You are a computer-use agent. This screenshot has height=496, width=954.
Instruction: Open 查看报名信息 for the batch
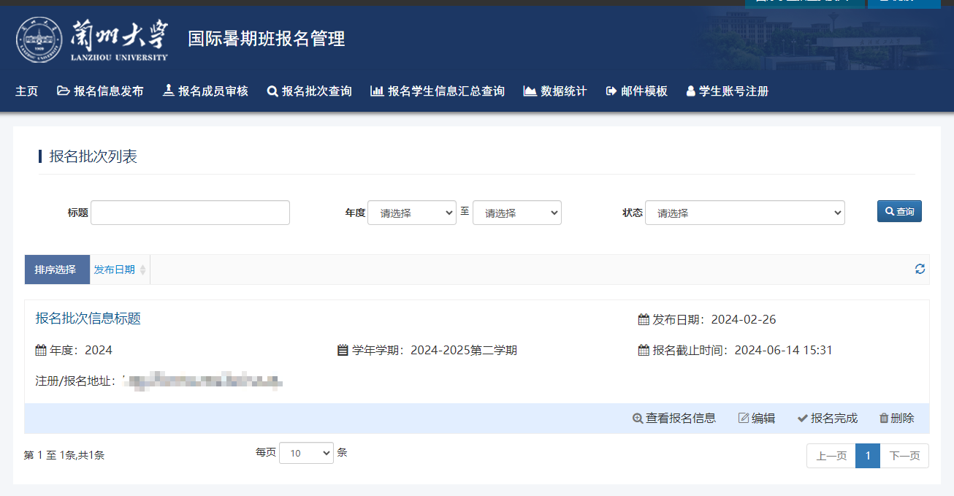673,419
